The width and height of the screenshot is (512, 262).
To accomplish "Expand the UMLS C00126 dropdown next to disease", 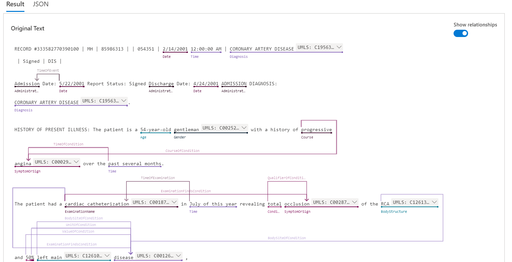I will pyautogui.click(x=159, y=256).
